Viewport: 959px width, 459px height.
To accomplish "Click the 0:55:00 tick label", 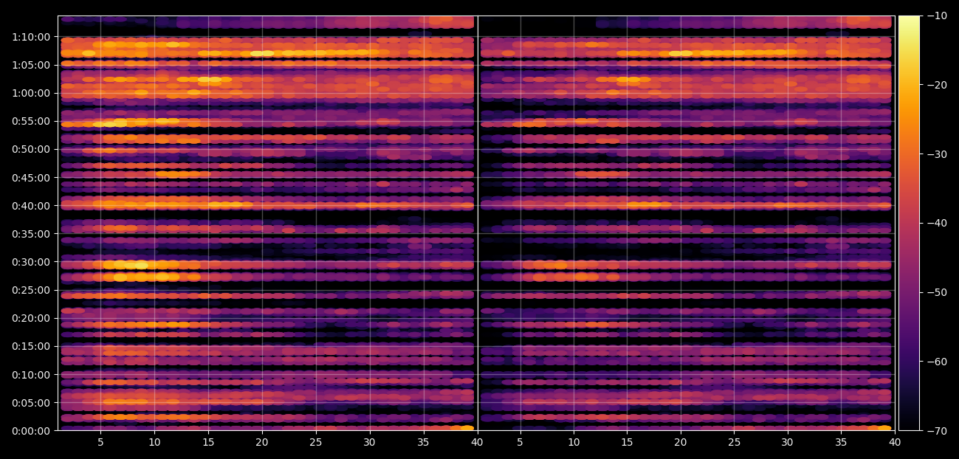I will (x=31, y=121).
